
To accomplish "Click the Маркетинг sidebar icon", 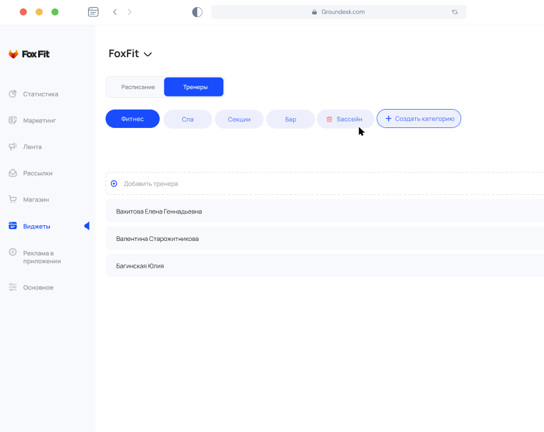I will tap(13, 120).
